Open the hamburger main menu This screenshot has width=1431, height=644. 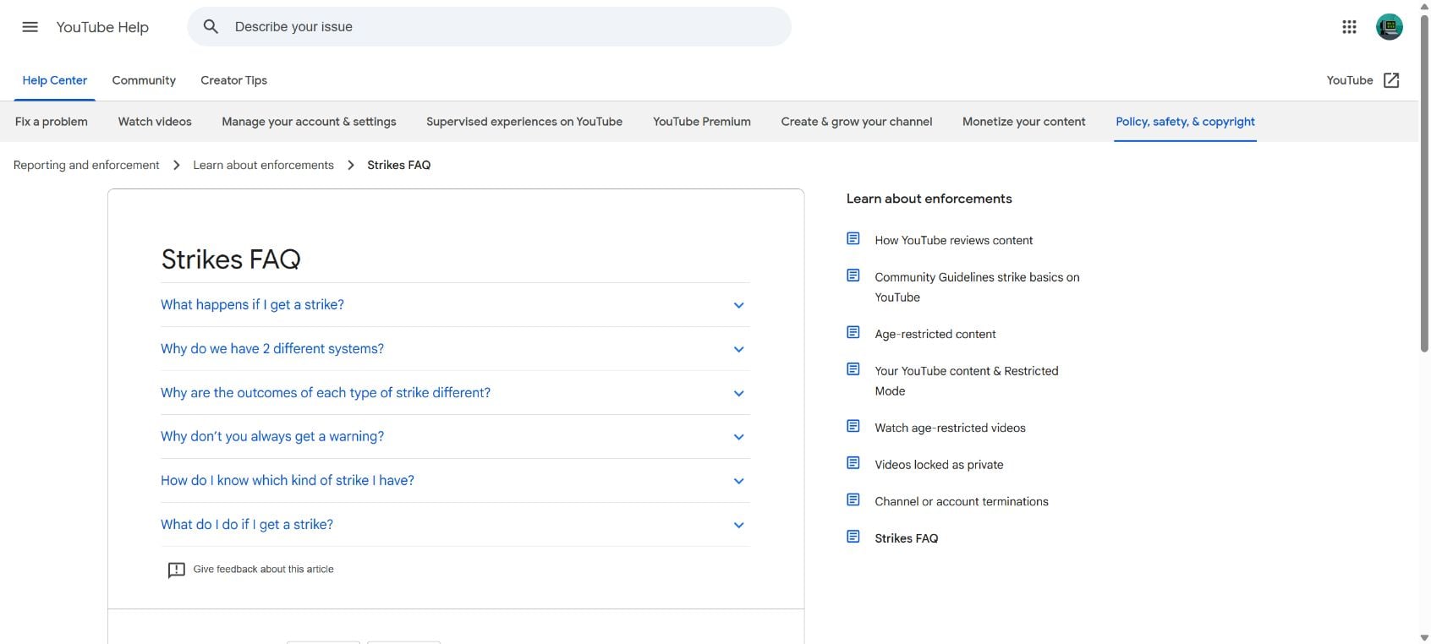(30, 27)
